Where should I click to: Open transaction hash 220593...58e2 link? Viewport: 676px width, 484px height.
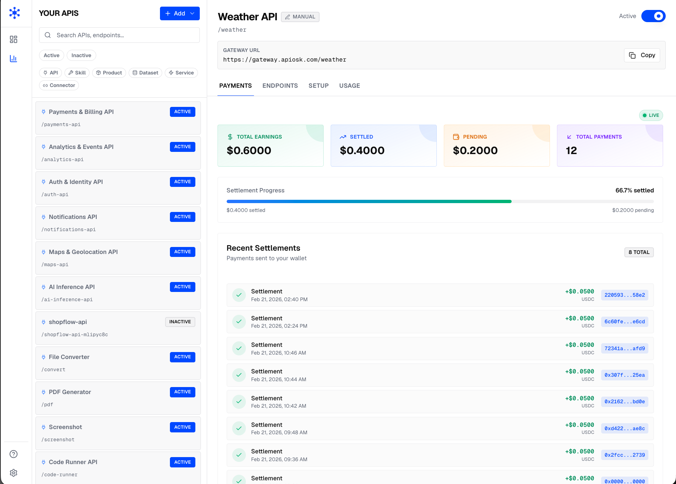tap(624, 295)
